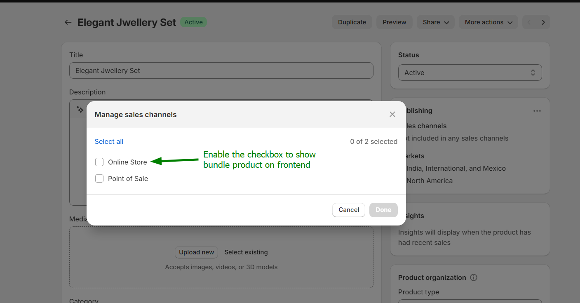This screenshot has height=303, width=580.
Task: Go to the next product arrow
Action: pyautogui.click(x=543, y=22)
